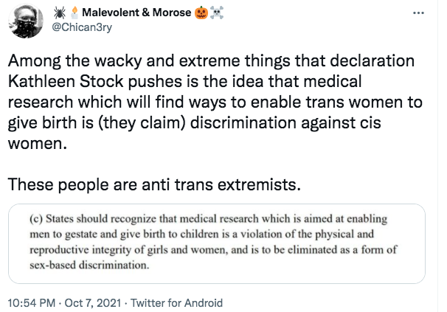Click the skull and crossbones emoji
The width and height of the screenshot is (447, 312).
(217, 13)
